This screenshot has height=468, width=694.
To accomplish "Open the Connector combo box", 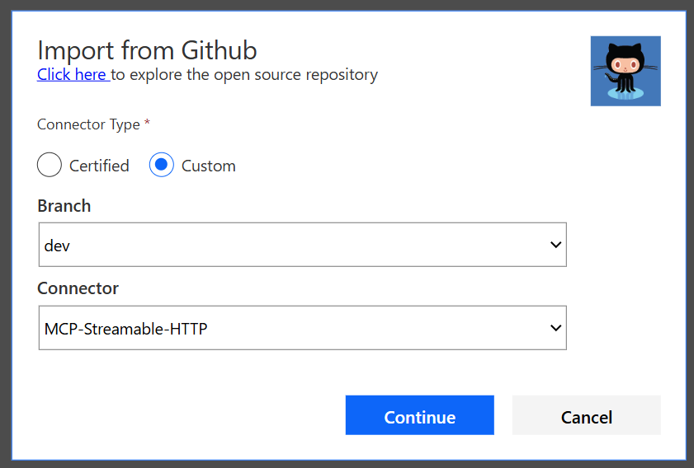I will pos(302,328).
